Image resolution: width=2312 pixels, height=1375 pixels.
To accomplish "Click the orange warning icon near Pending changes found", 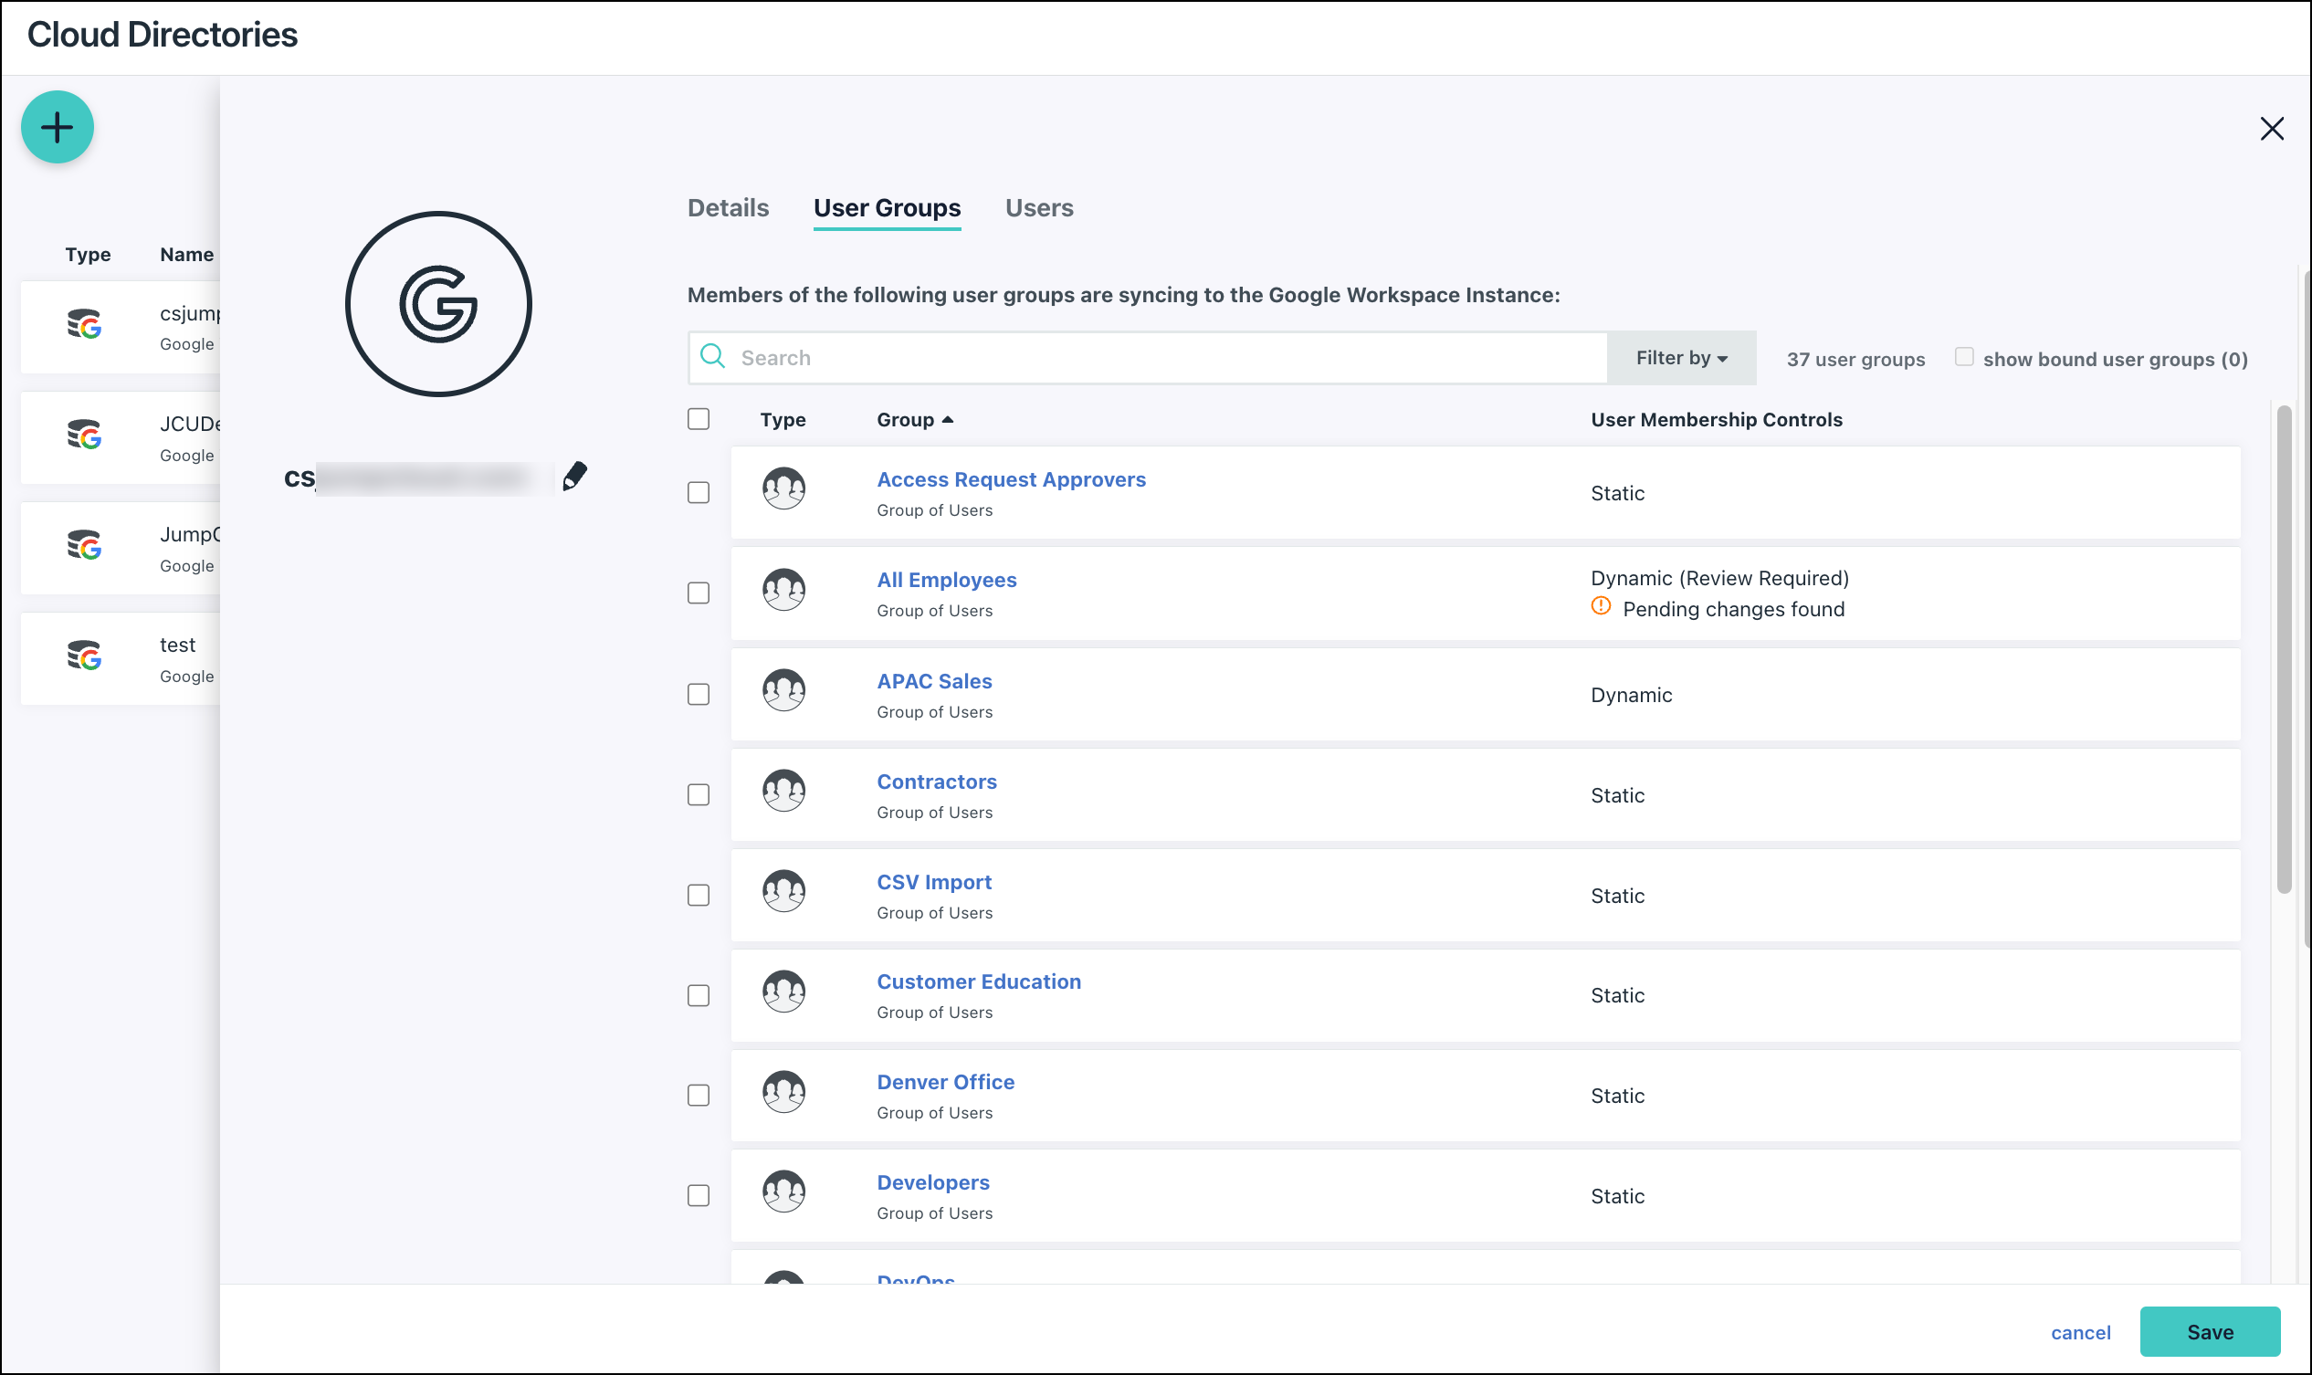I will 1601,609.
